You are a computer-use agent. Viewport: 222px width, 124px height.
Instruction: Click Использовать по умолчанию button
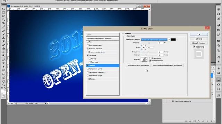click(x=138, y=65)
